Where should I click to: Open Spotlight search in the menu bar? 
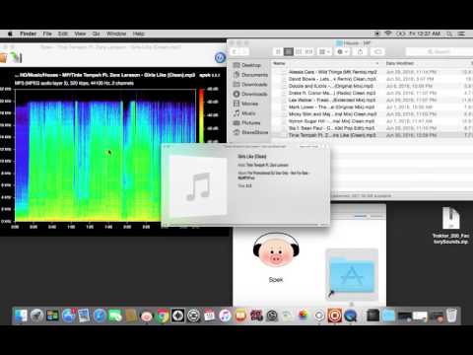coord(449,34)
